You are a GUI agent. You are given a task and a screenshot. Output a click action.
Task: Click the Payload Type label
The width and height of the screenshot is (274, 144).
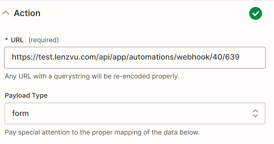tap(26, 95)
